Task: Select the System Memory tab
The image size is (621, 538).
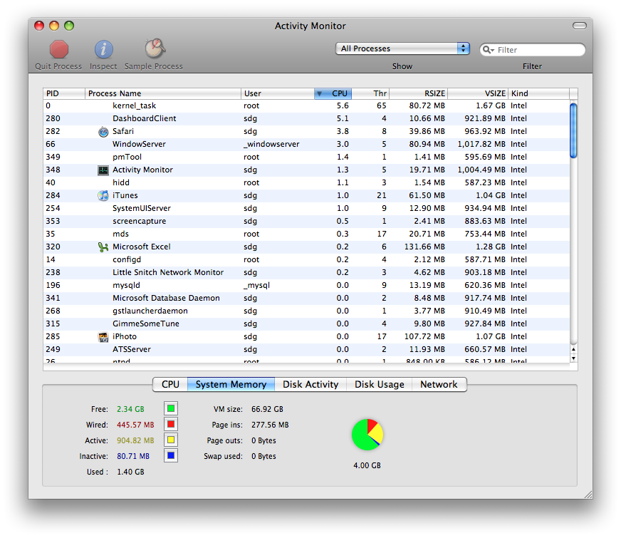Action: click(231, 384)
